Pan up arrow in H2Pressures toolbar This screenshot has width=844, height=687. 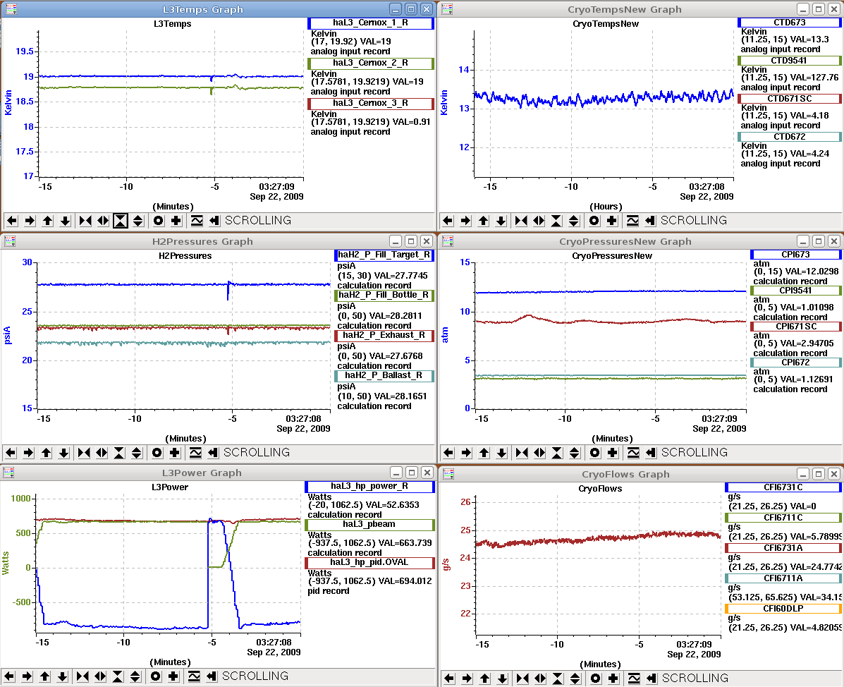point(47,453)
